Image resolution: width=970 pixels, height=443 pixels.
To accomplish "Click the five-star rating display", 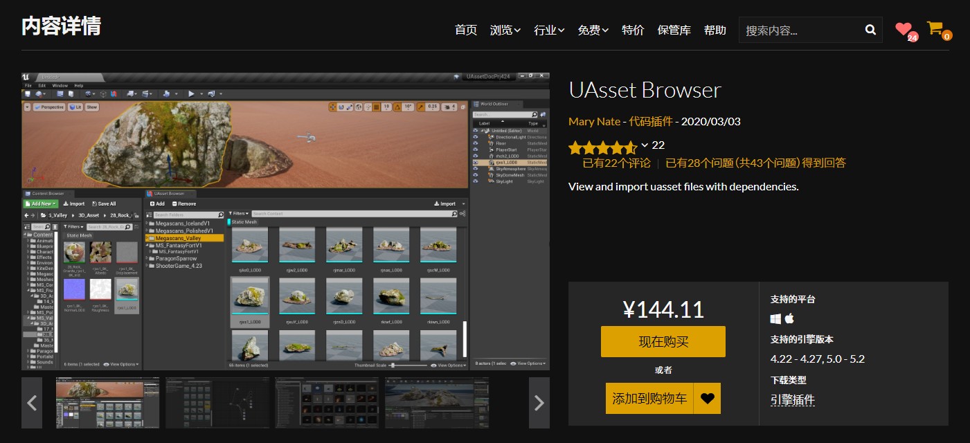I will tap(602, 147).
